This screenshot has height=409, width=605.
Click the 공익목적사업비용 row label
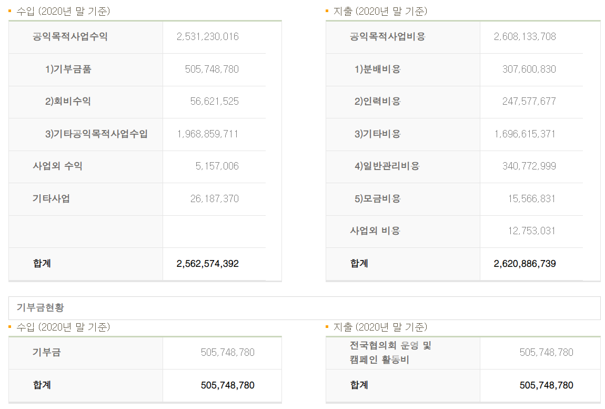[x=387, y=37]
